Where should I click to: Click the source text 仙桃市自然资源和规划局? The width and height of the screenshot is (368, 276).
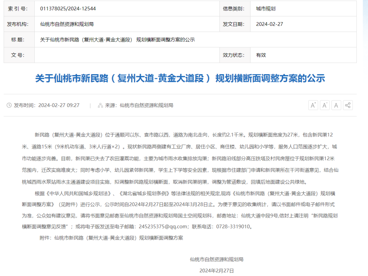coord(147,105)
